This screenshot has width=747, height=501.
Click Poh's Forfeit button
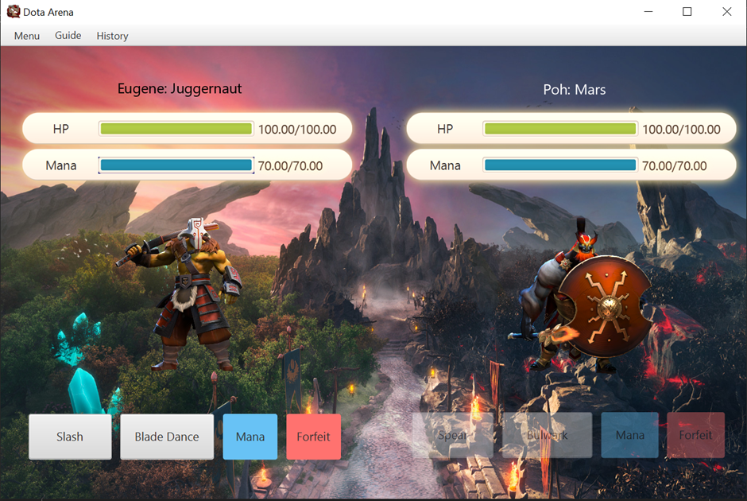point(695,435)
